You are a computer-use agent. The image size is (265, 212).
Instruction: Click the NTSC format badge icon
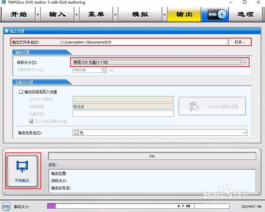pyautogui.click(x=6, y=206)
